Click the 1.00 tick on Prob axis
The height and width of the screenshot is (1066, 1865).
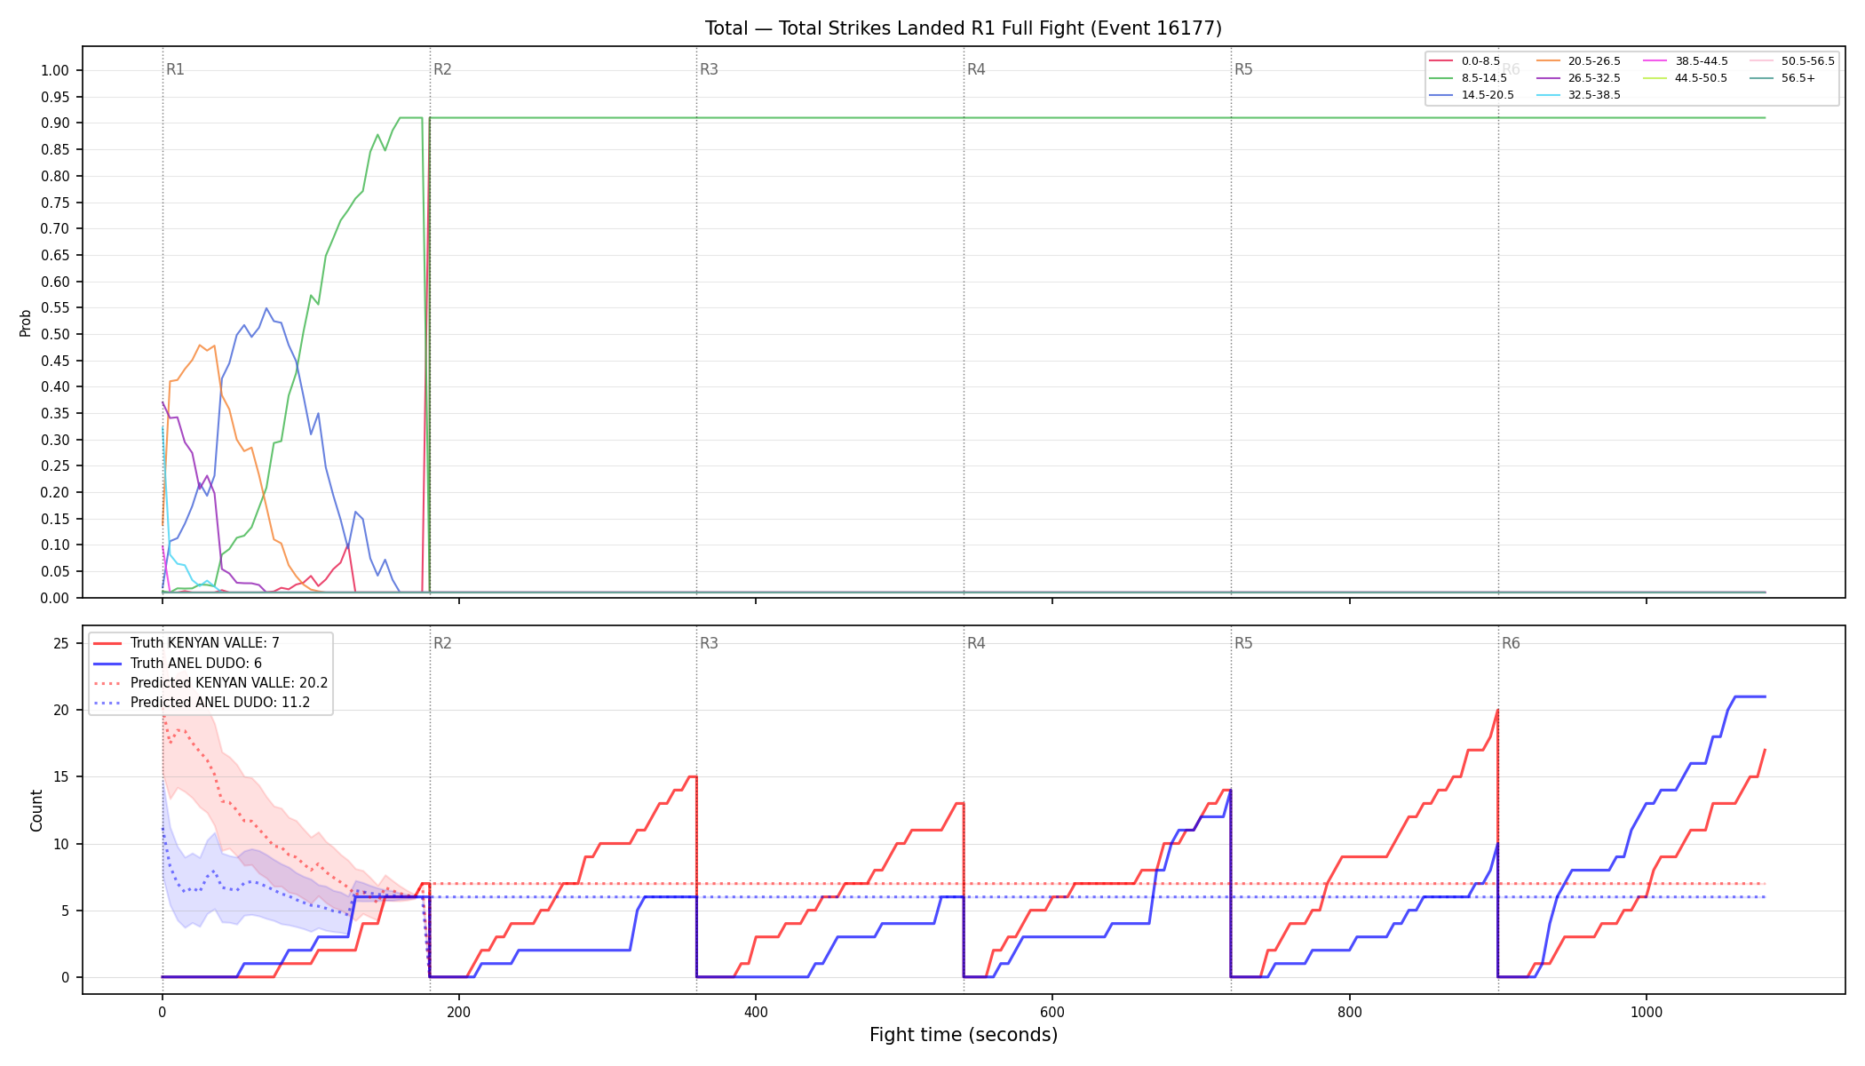point(54,71)
